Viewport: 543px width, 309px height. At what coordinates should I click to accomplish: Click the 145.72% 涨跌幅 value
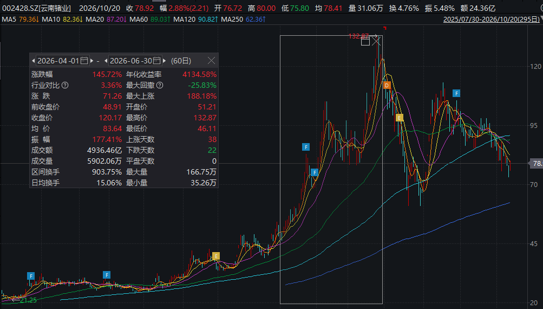pyautogui.click(x=107, y=74)
